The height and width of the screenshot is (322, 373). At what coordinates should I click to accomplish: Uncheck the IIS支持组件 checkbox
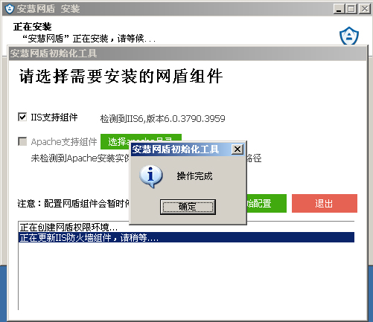(22, 117)
